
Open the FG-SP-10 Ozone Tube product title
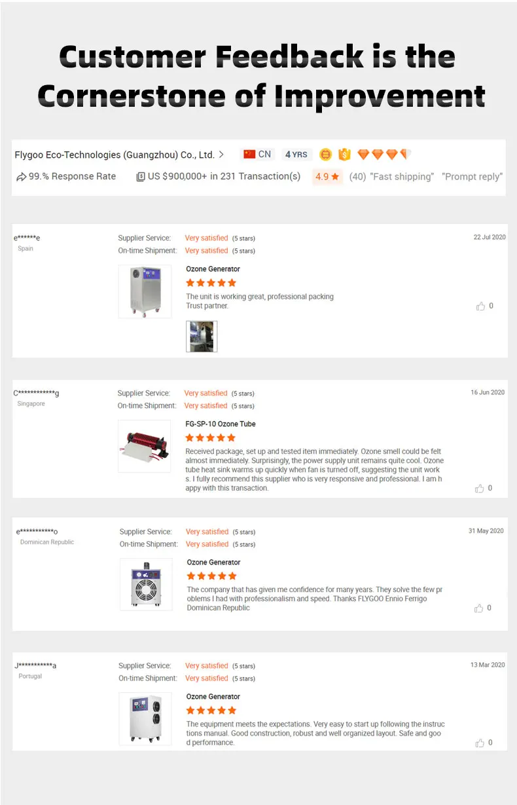click(x=221, y=424)
